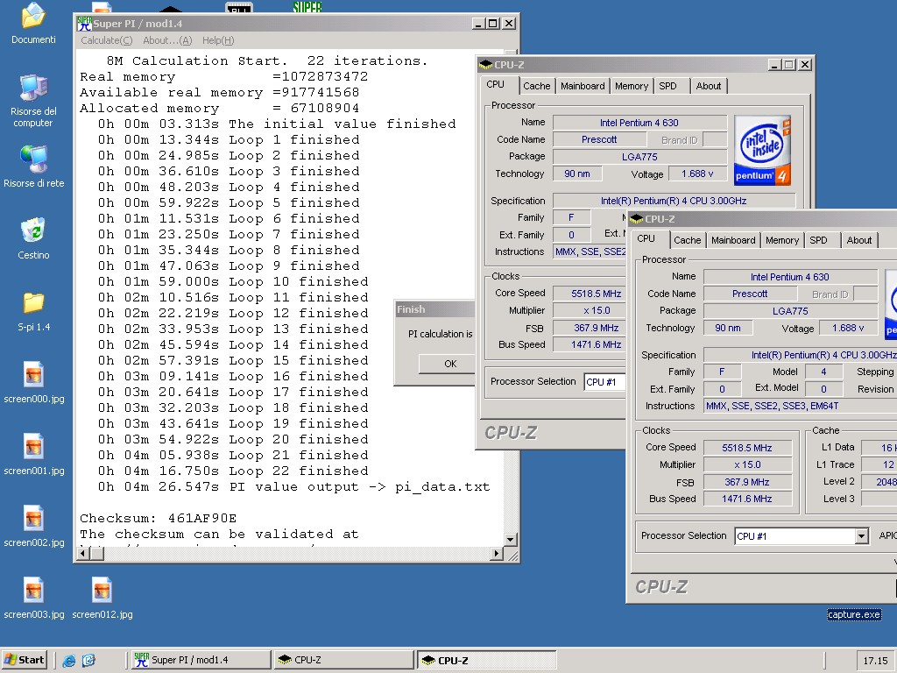Select screen002.jpg desktop file

(x=34, y=527)
